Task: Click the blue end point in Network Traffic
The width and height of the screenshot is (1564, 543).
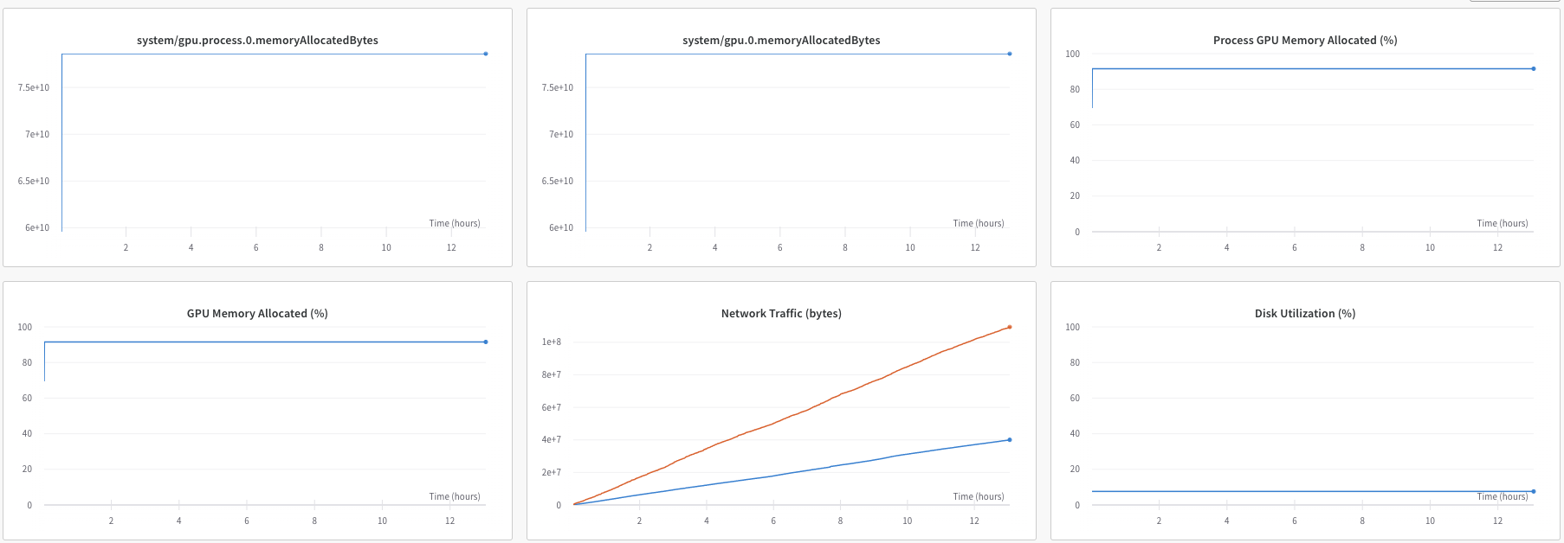Action: 1010,440
